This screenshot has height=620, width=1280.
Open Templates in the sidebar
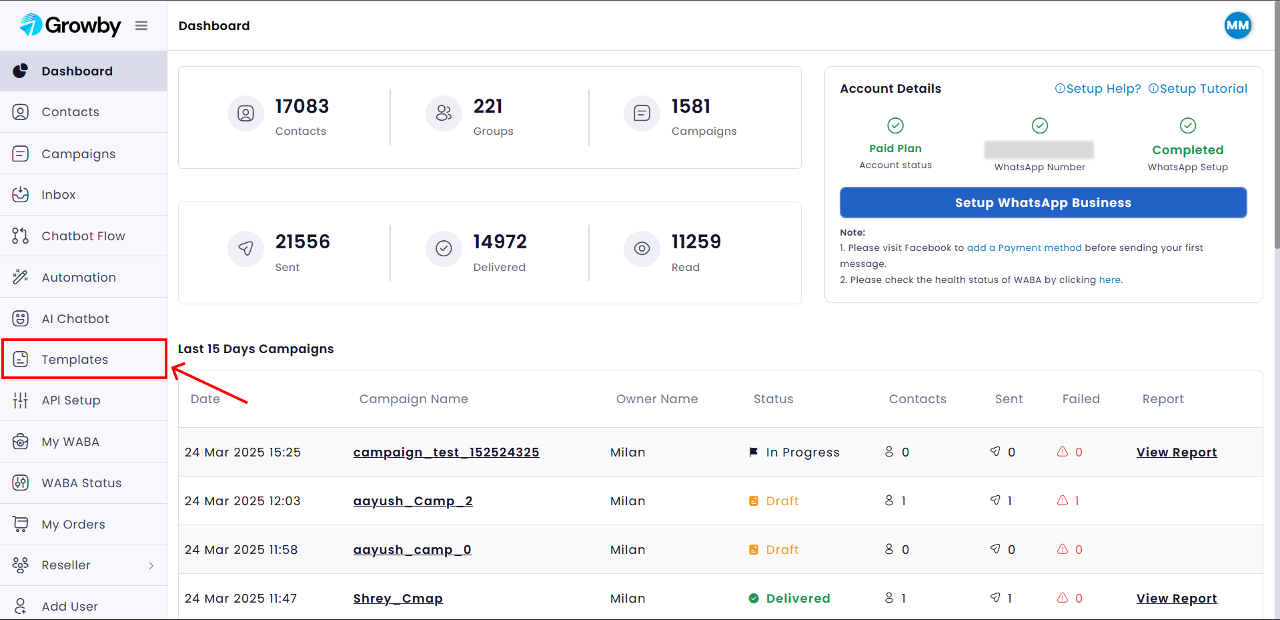click(75, 359)
